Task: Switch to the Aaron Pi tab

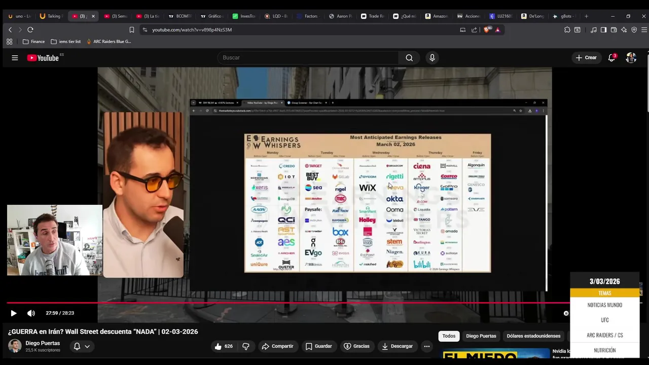Action: tap(340, 16)
